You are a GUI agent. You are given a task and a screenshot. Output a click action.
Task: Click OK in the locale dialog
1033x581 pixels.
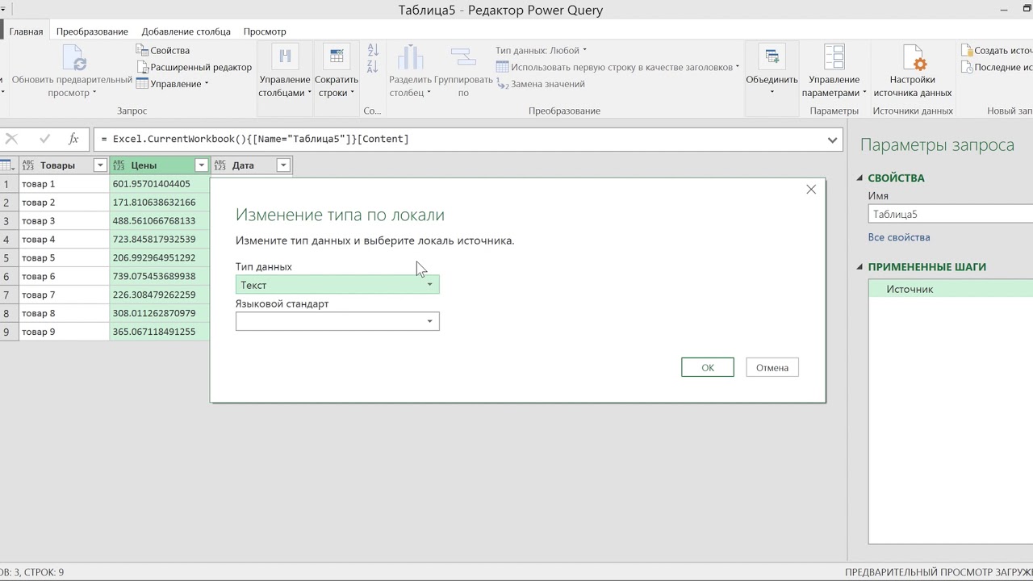pos(708,367)
